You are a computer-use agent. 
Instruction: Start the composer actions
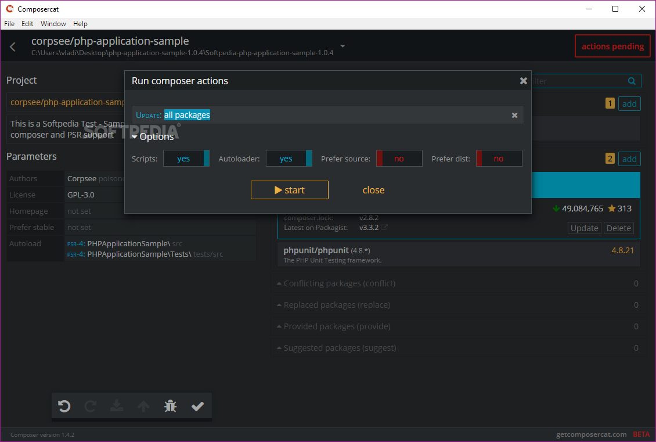[x=290, y=190]
